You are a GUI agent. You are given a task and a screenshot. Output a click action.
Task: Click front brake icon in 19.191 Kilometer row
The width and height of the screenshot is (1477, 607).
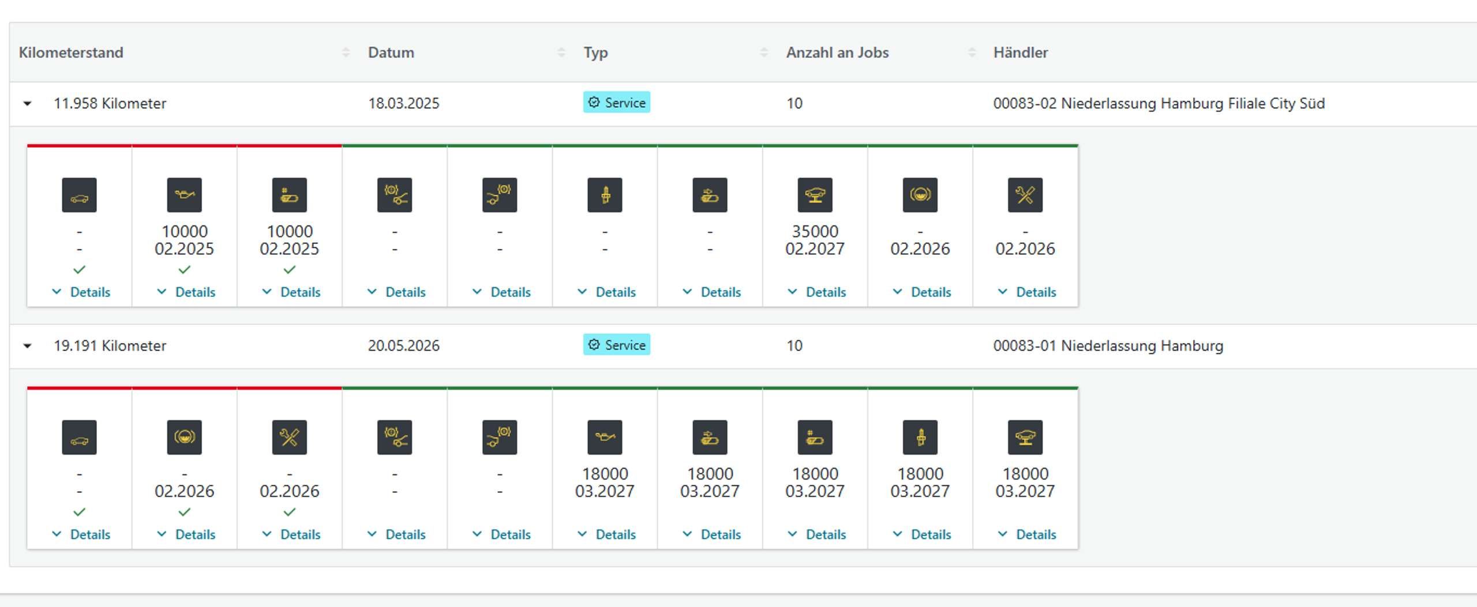pyautogui.click(x=395, y=438)
